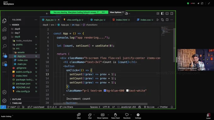The image size is (214, 120).
Task: Switch to the vite.config.js tab
Action: (x=73, y=20)
